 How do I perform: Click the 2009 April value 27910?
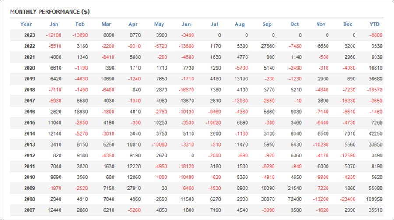pyautogui.click(x=134, y=188)
